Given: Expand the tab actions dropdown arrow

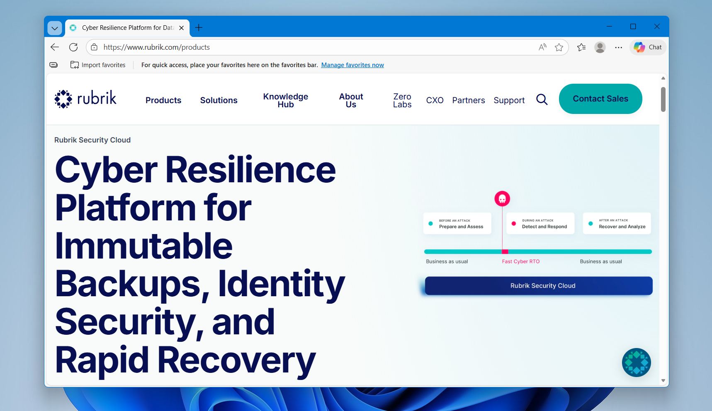Looking at the screenshot, I should (x=55, y=28).
